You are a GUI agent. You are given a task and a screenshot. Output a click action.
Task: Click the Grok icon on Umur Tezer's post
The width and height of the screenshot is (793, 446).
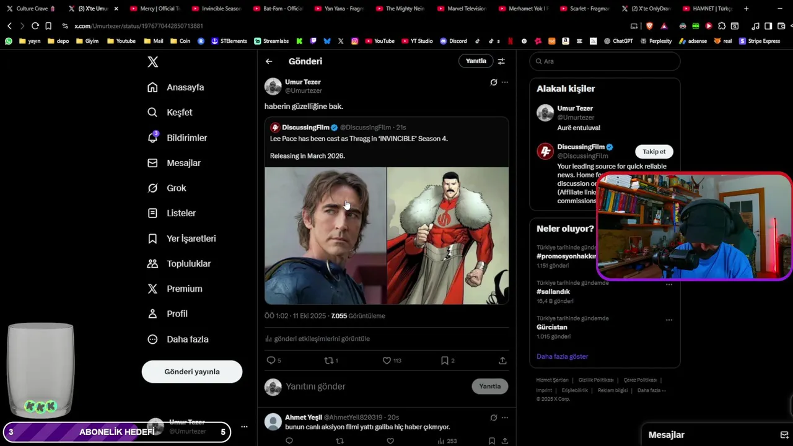click(494, 82)
